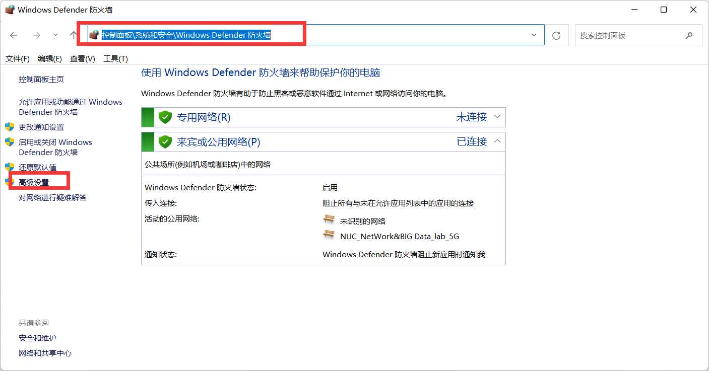Go to 控制面板主页
Screen dimensions: 709x371
[x=41, y=80]
